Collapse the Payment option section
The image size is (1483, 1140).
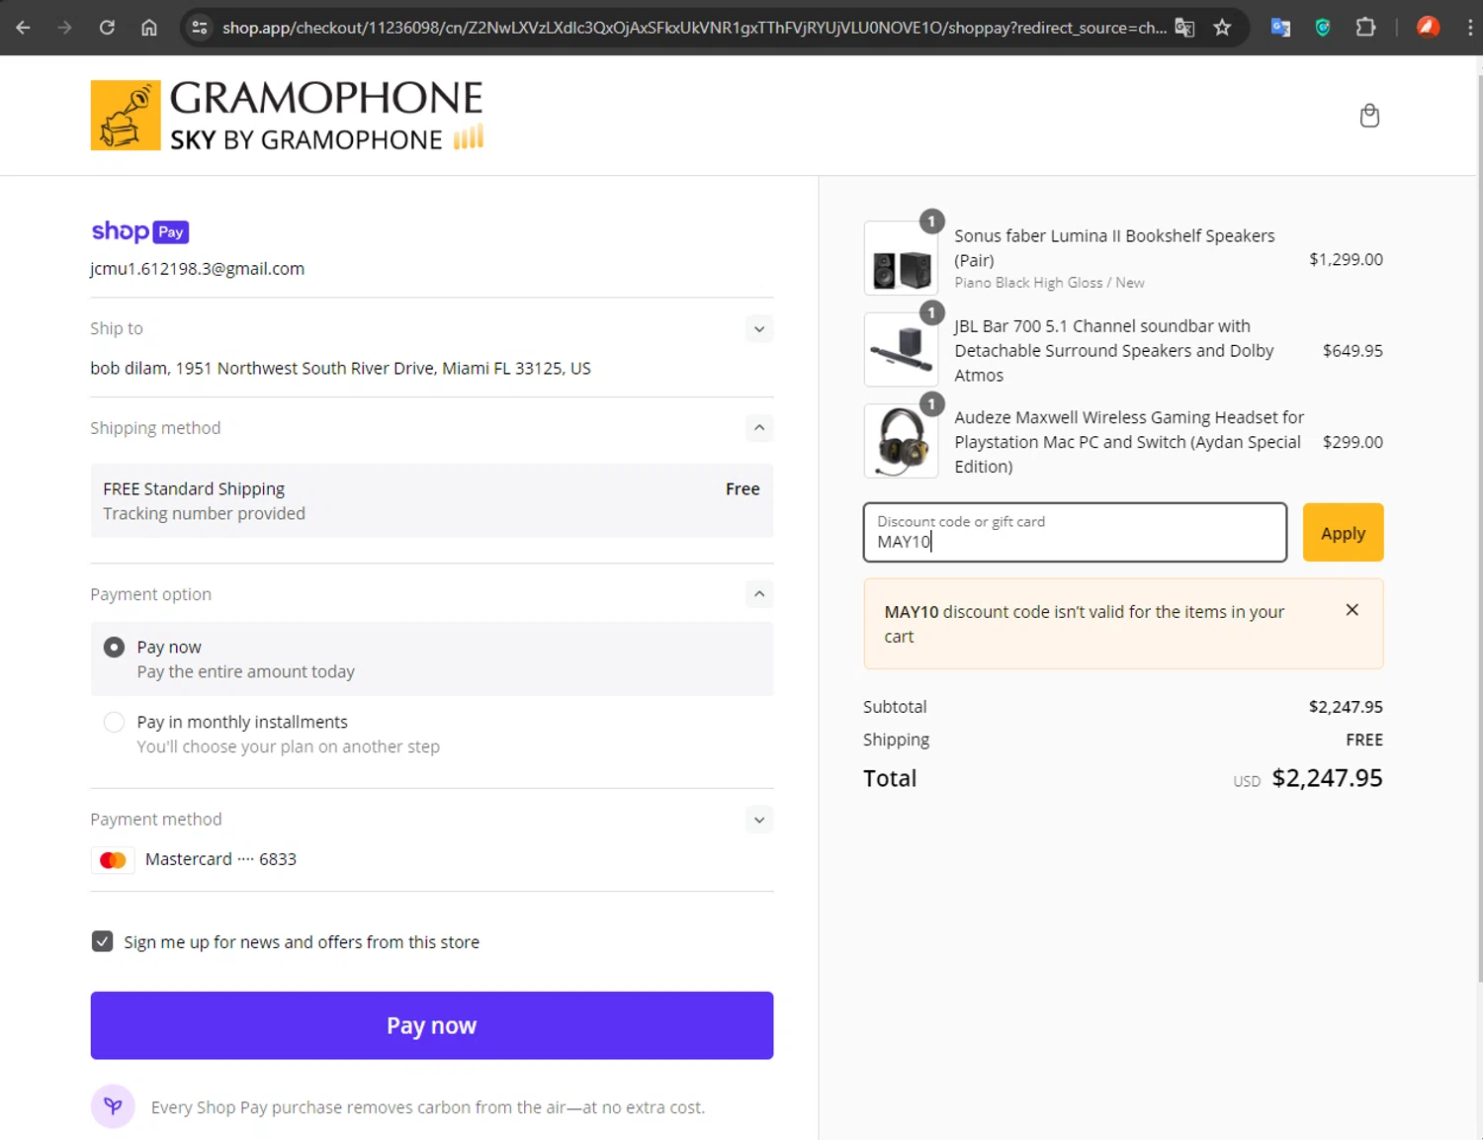(x=759, y=594)
